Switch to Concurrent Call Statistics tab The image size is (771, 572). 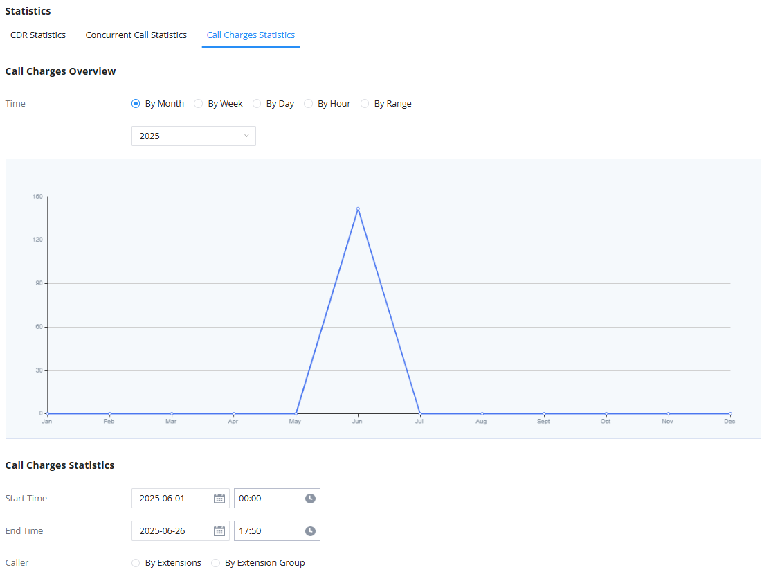tap(136, 35)
